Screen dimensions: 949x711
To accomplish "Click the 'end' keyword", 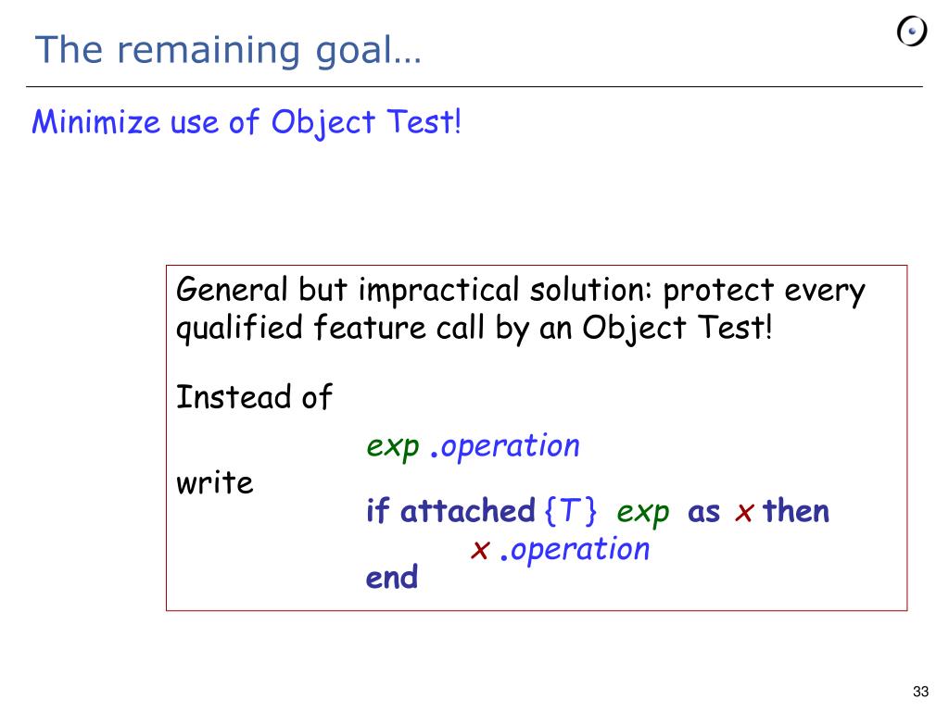I will click(392, 577).
